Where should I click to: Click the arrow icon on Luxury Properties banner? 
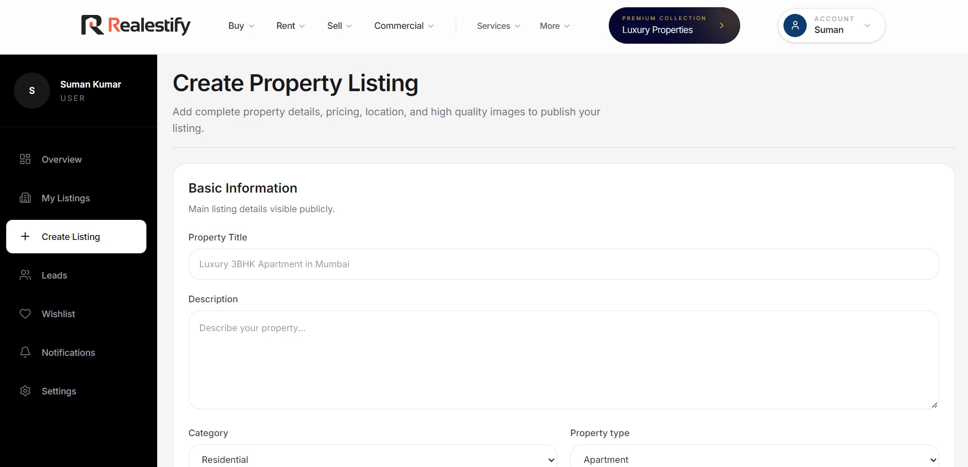722,25
